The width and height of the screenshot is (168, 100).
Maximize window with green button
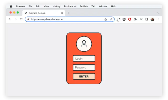tap(18, 12)
